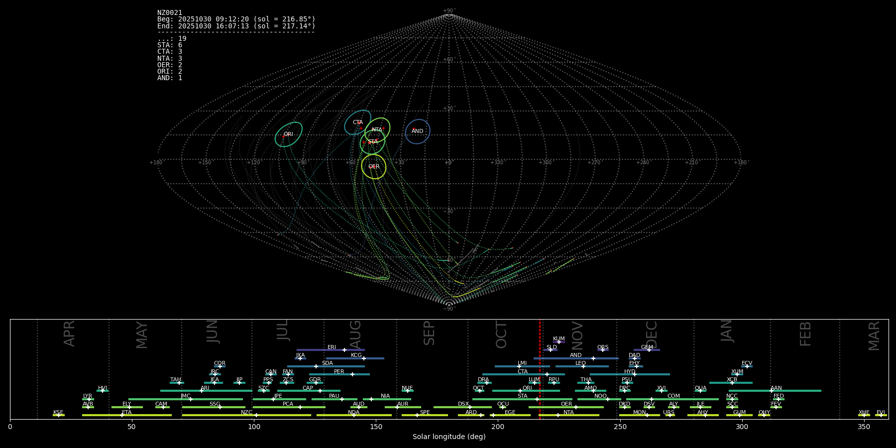This screenshot has height=448, width=896.
Task: Click the COR shower label in timeline
Action: coord(220,363)
